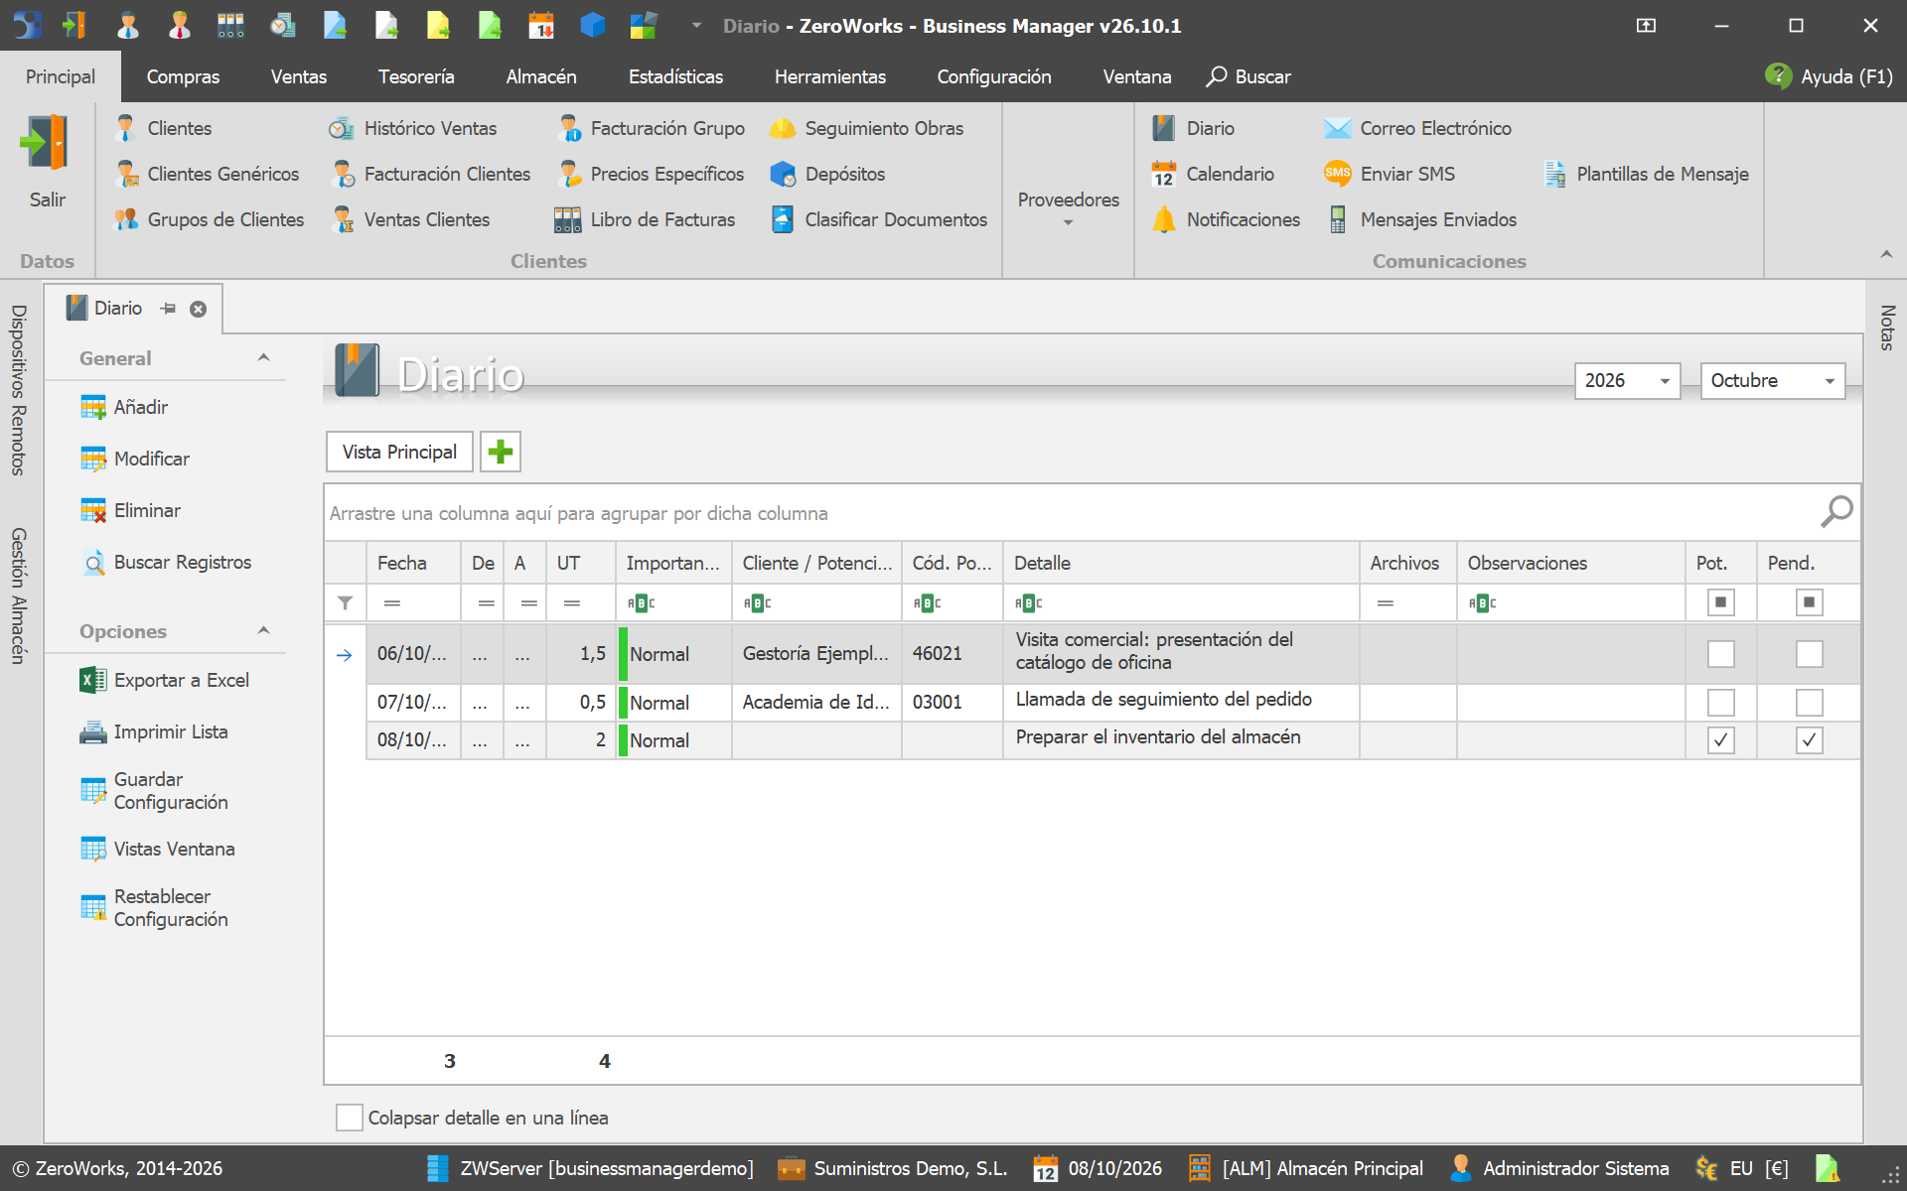Open the Notas side panel

(1887, 328)
